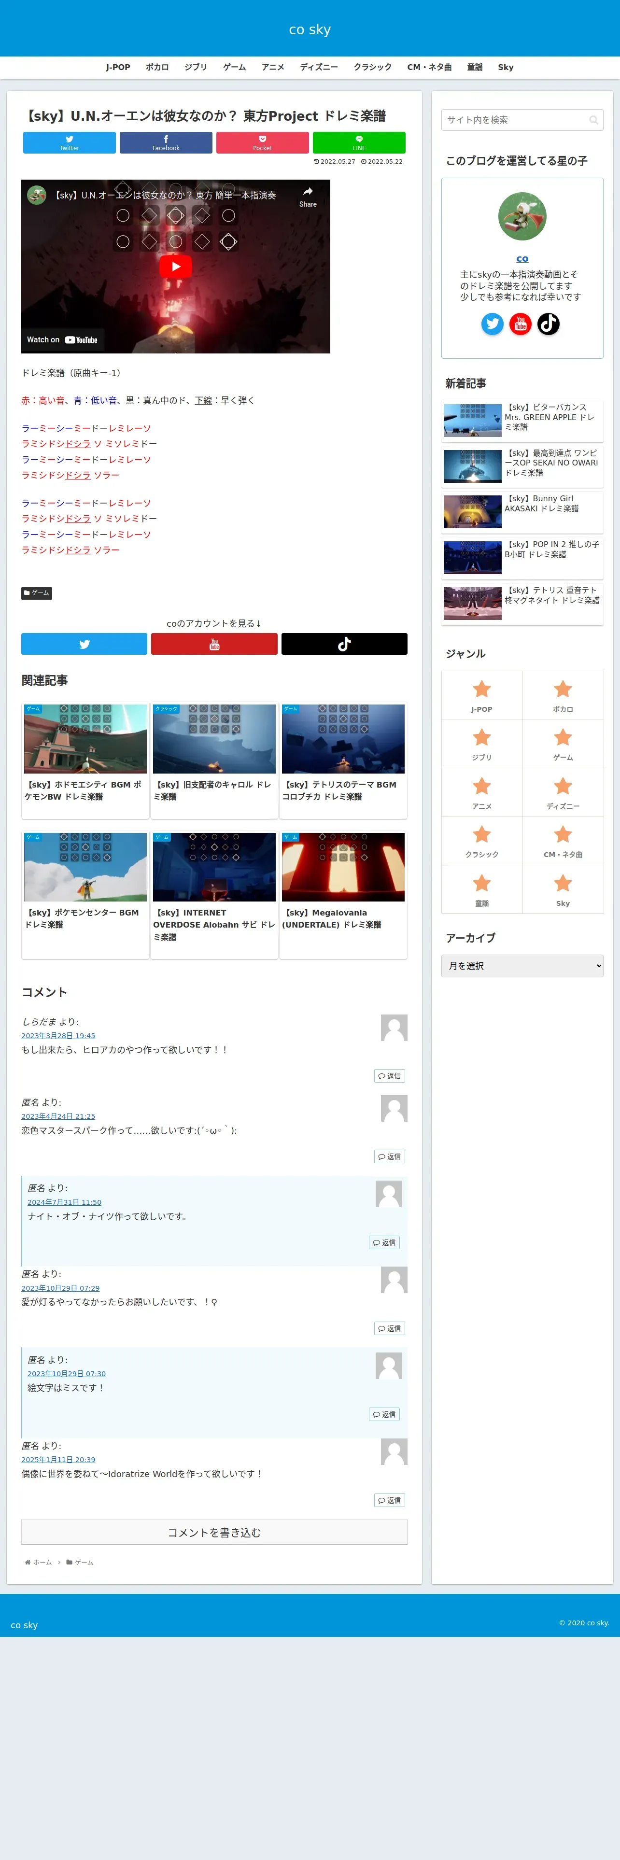Open related article INTERNET OVERDOSE

pos(214,895)
